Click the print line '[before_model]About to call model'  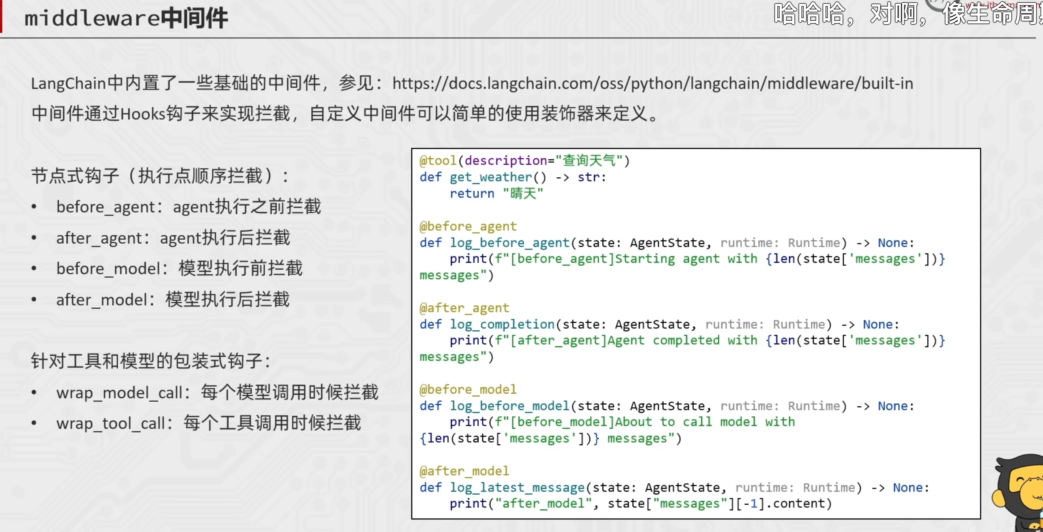click(x=607, y=430)
